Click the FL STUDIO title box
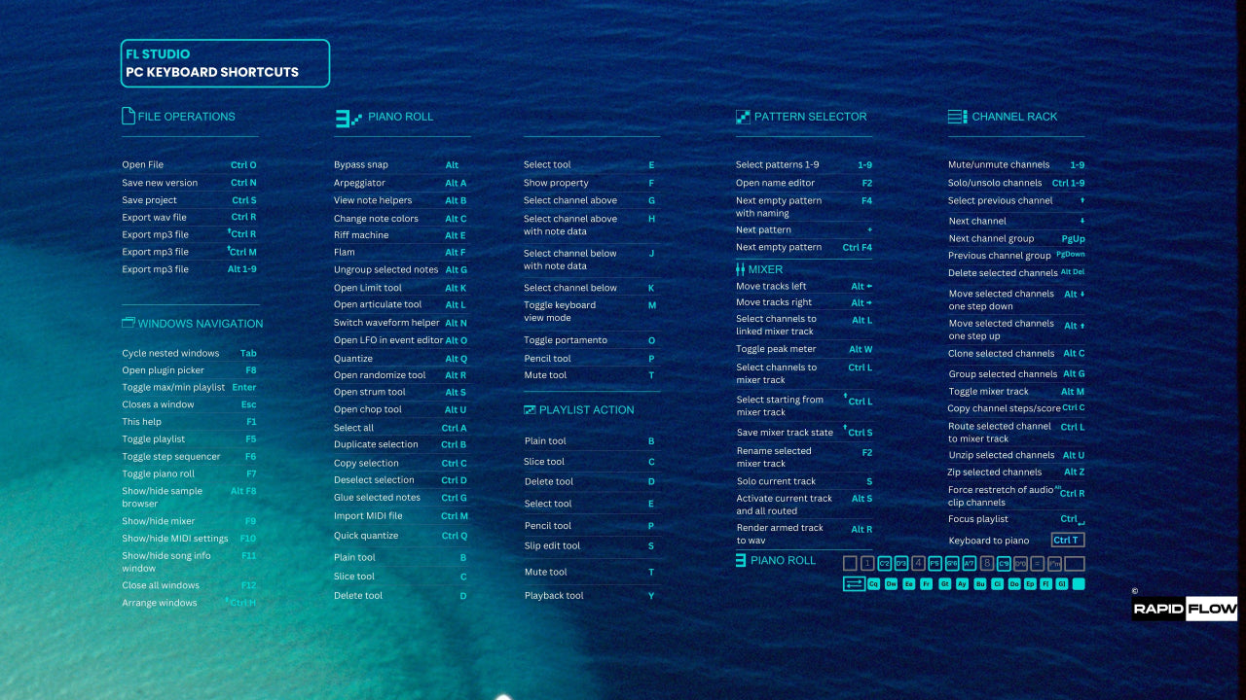 click(x=225, y=62)
